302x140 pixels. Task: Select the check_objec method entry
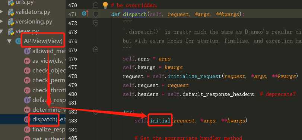(49, 71)
